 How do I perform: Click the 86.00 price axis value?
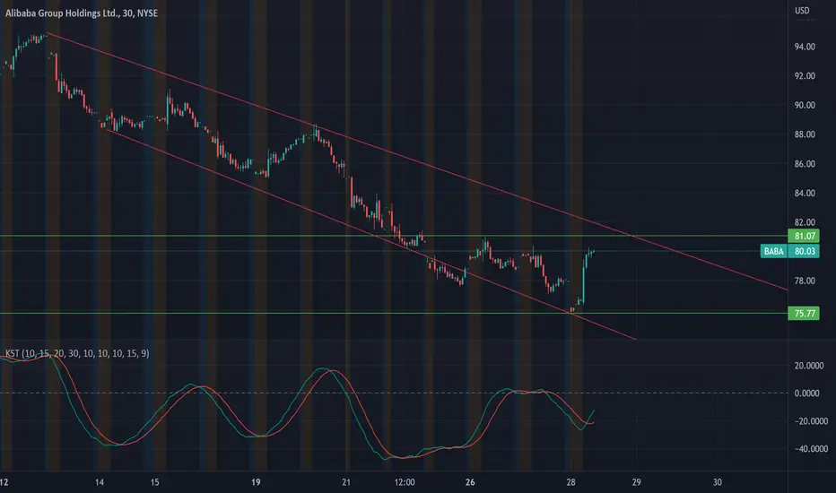[805, 164]
